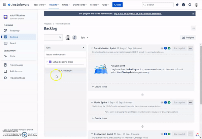Click Start sprint for Deployment Sprint

click(179, 134)
